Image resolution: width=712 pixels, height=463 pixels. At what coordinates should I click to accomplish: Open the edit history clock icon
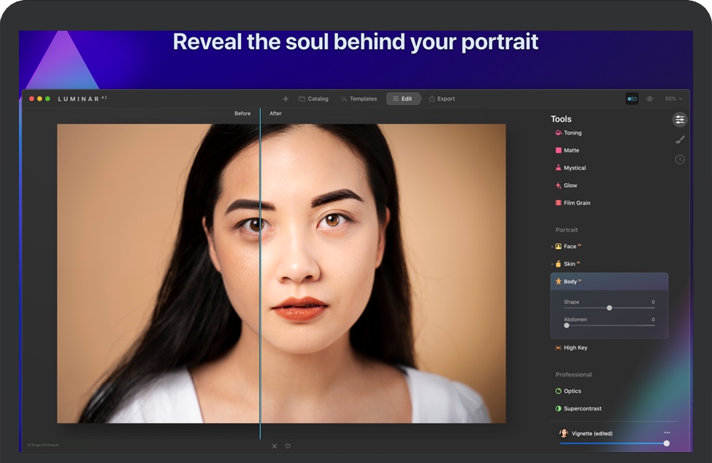pos(680,159)
